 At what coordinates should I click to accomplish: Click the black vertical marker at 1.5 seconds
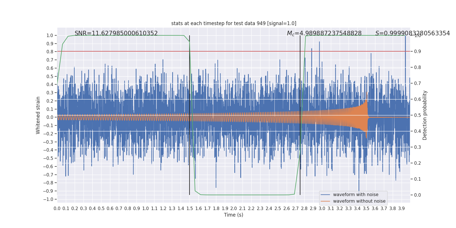pyautogui.click(x=190, y=115)
